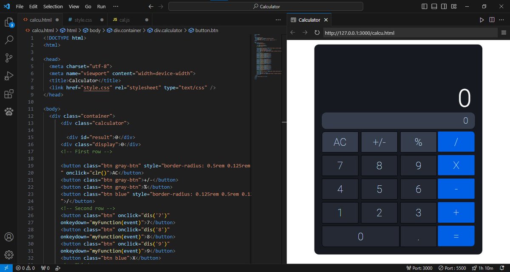510x272 pixels.
Task: Click the Calculator command center search box
Action: click(266, 6)
